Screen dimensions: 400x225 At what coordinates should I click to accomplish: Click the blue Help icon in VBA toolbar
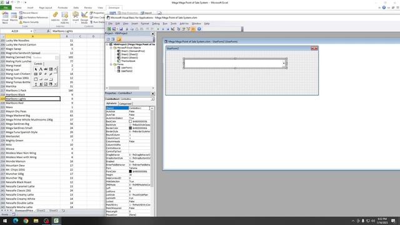click(199, 29)
